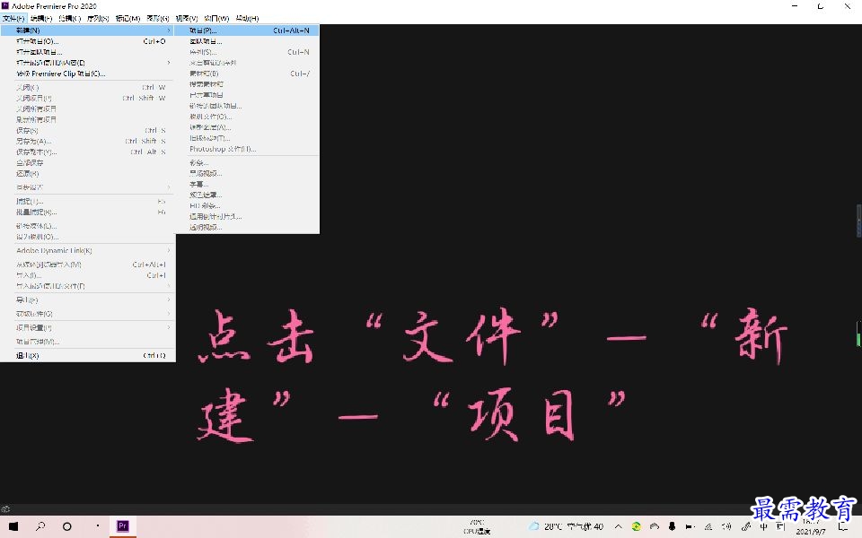Open the weather widget showing 28°C
The image size is (862, 538).
(567, 526)
